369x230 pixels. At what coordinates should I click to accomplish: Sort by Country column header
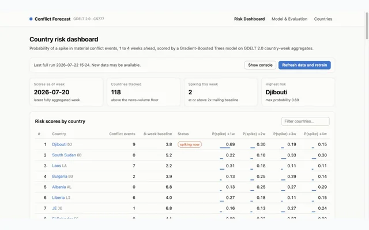(x=59, y=134)
